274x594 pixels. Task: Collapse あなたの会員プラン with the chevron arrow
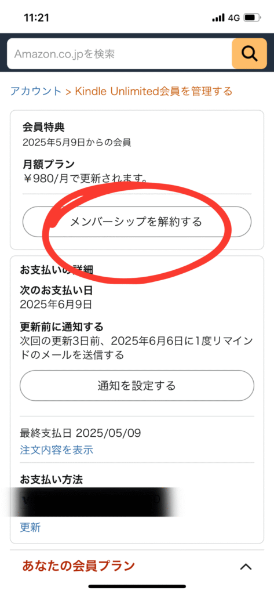coord(246,566)
